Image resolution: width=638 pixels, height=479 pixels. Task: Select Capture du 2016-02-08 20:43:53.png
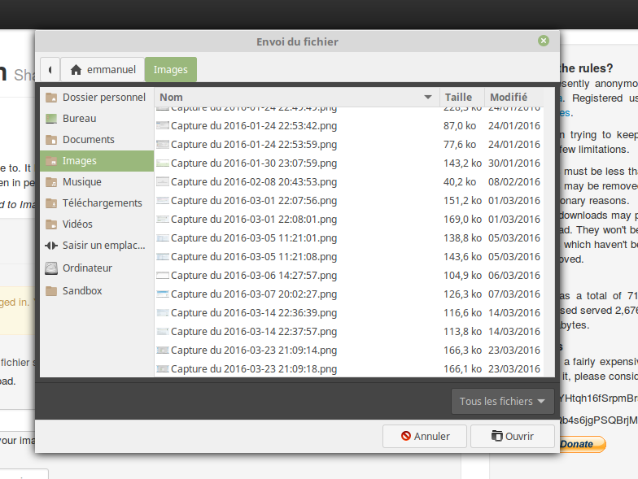[x=348, y=182]
